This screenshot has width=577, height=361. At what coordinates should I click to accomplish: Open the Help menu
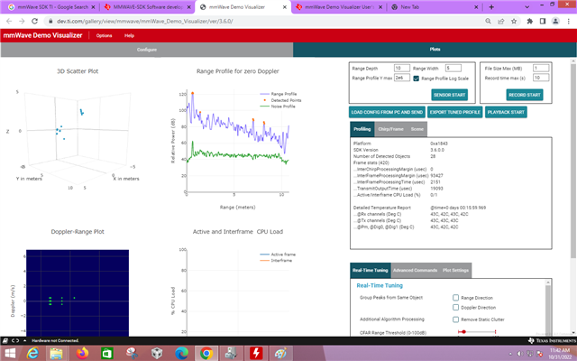[x=129, y=36]
